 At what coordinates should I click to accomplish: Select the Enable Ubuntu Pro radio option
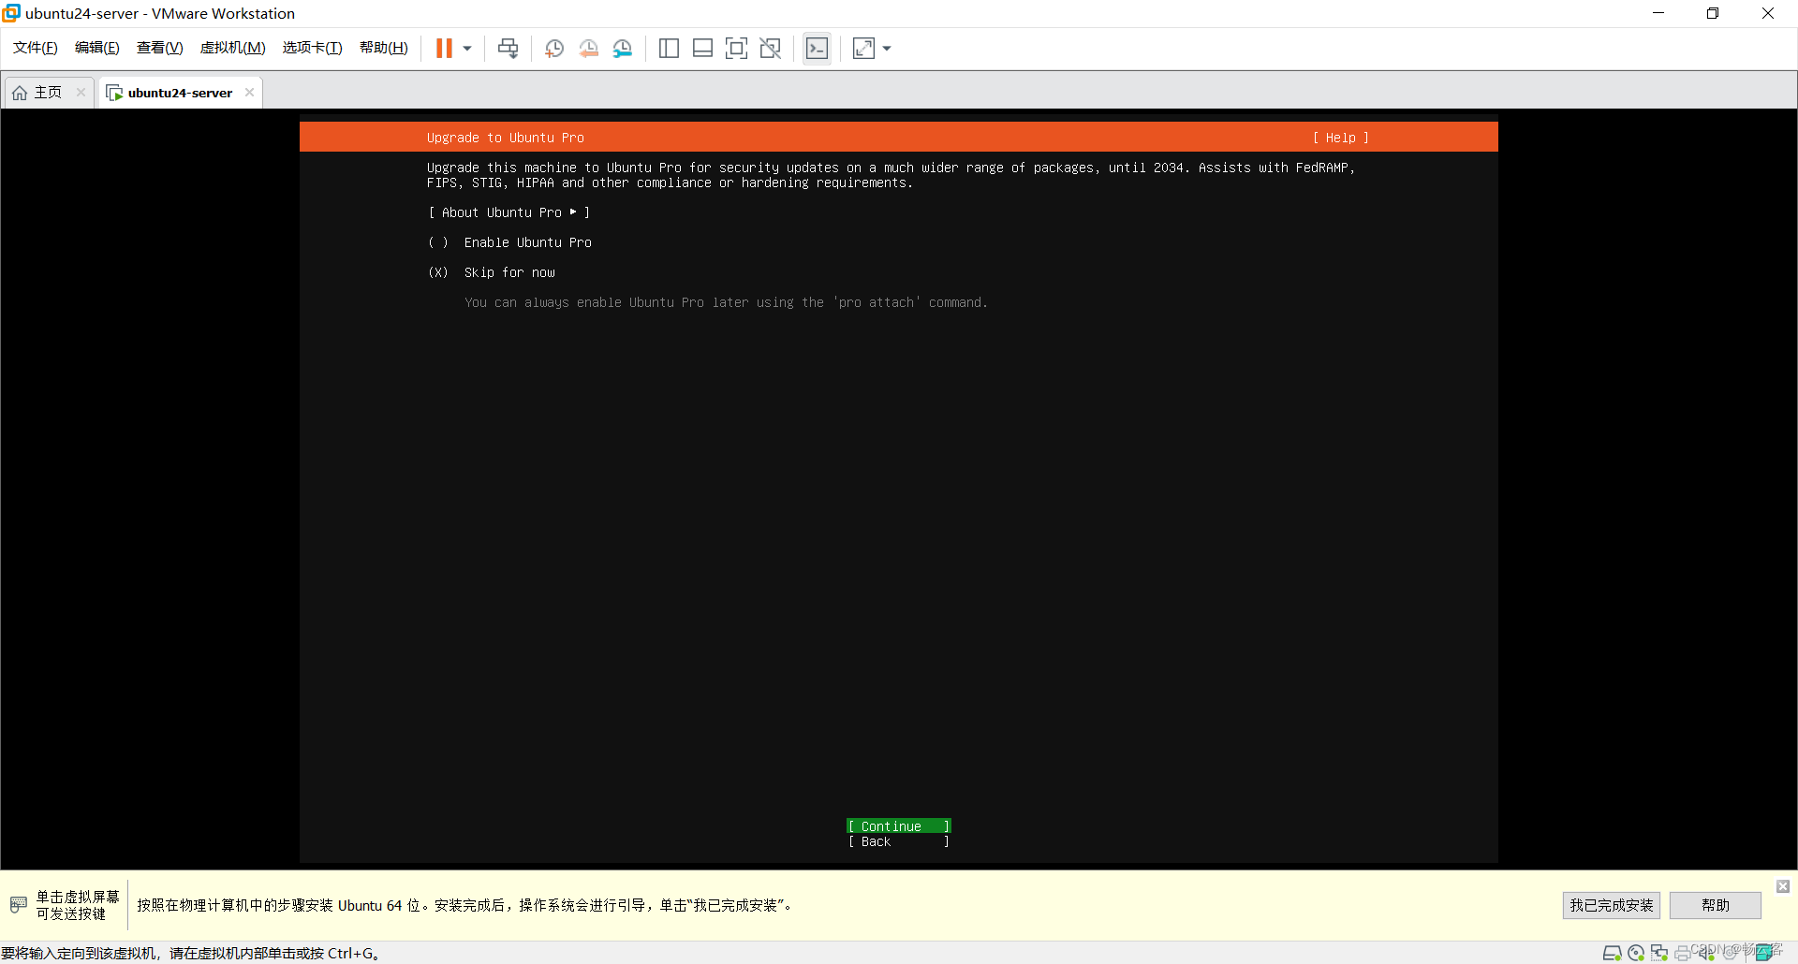coord(509,242)
